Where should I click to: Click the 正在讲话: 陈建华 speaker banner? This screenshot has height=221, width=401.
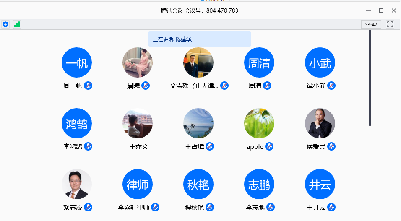coord(200,39)
